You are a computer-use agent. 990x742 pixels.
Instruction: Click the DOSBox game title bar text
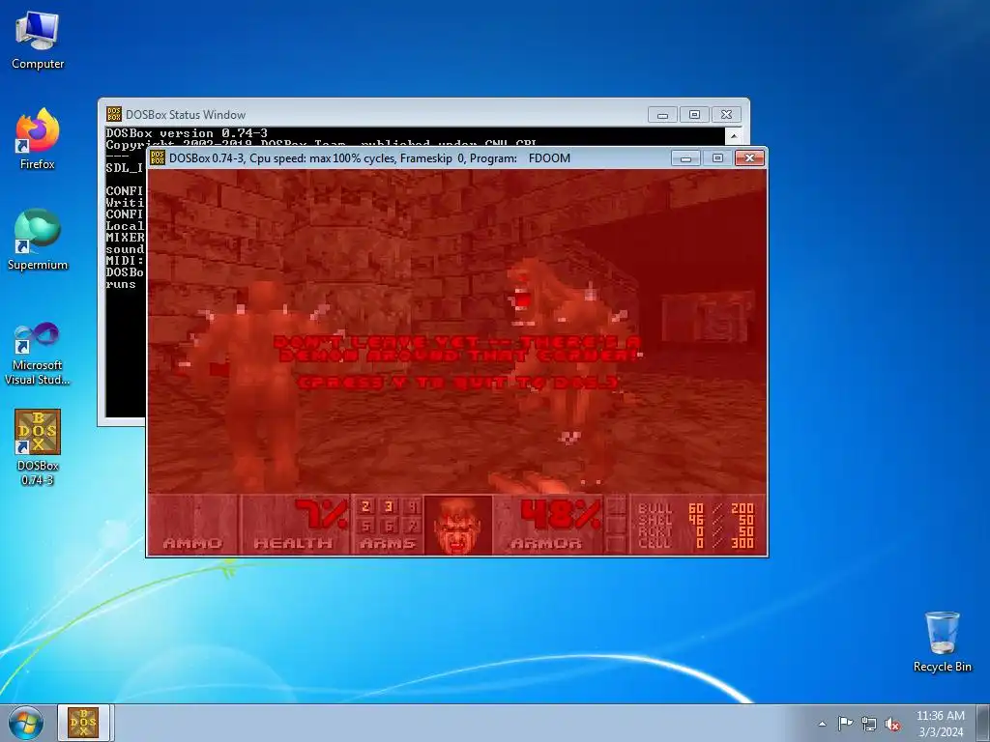tap(369, 158)
